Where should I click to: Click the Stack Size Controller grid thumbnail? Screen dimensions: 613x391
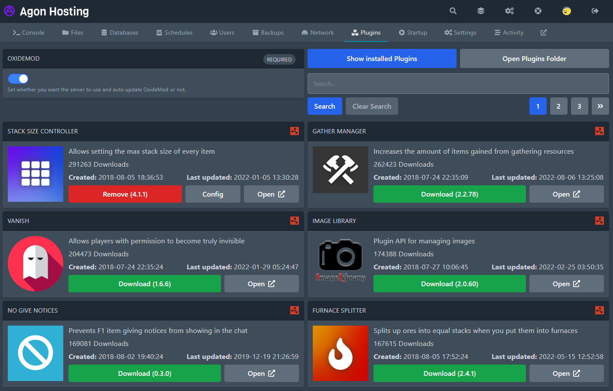coord(36,174)
